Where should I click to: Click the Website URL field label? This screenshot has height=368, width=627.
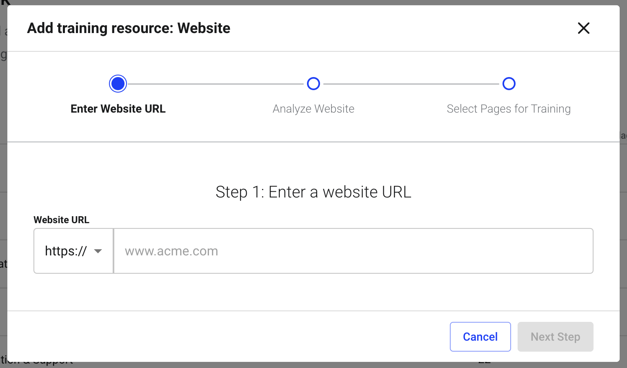pos(61,220)
